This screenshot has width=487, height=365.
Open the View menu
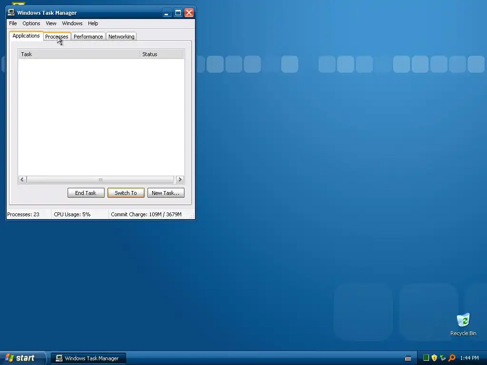point(51,23)
